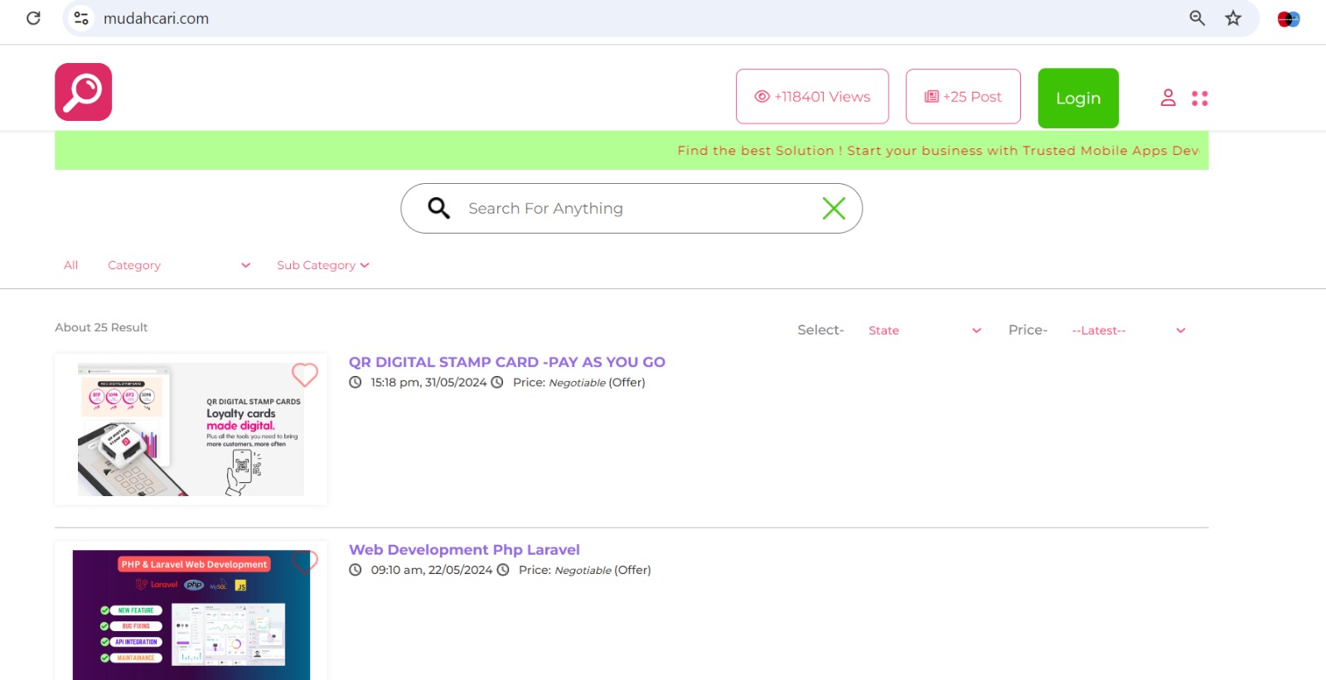Expand the Sub Category dropdown
The height and width of the screenshot is (680, 1326).
(322, 265)
